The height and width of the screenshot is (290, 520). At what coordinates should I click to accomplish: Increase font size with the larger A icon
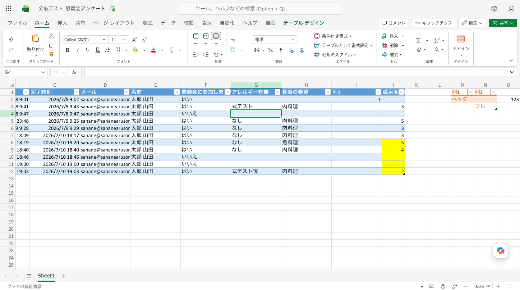[x=134, y=40]
